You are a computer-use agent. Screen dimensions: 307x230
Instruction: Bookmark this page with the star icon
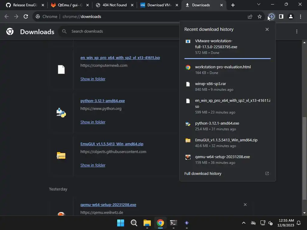[260, 17]
